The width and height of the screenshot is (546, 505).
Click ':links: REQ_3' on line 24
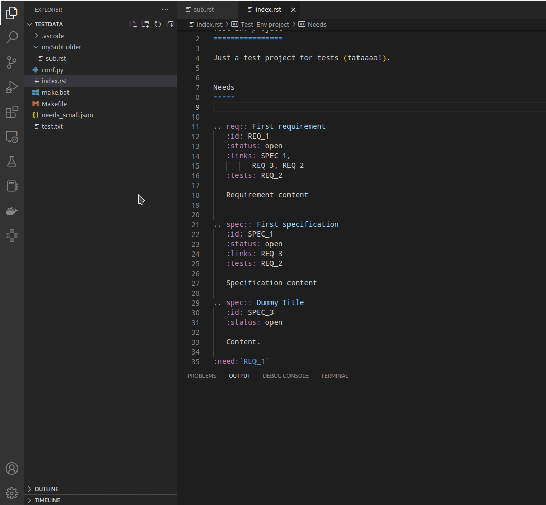(x=254, y=254)
